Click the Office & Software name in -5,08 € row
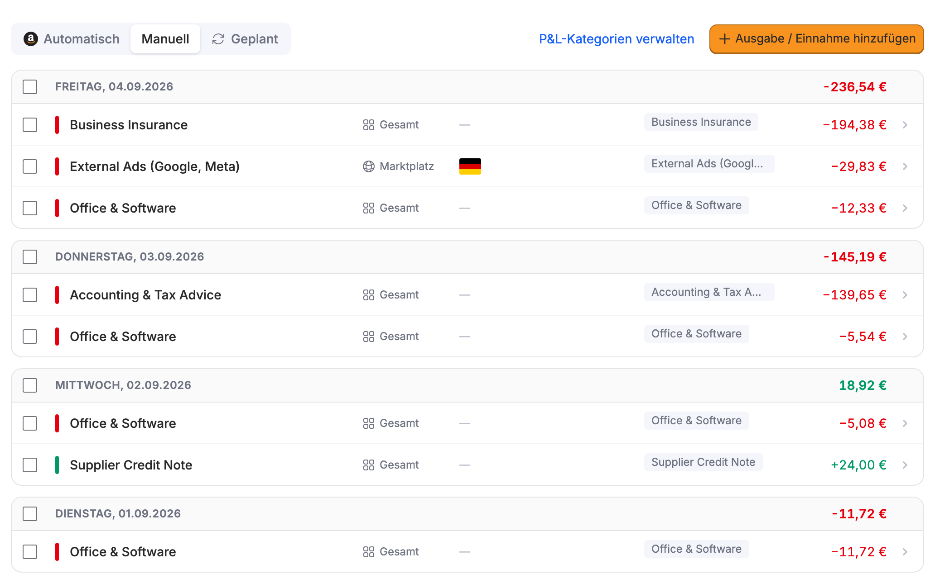 pos(123,423)
